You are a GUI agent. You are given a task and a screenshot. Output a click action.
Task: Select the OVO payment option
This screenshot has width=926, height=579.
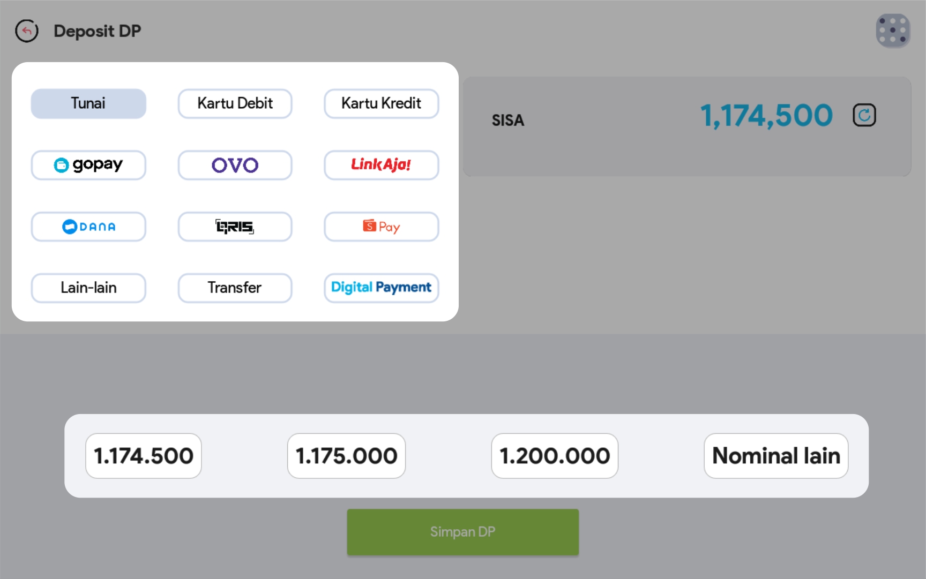point(235,165)
